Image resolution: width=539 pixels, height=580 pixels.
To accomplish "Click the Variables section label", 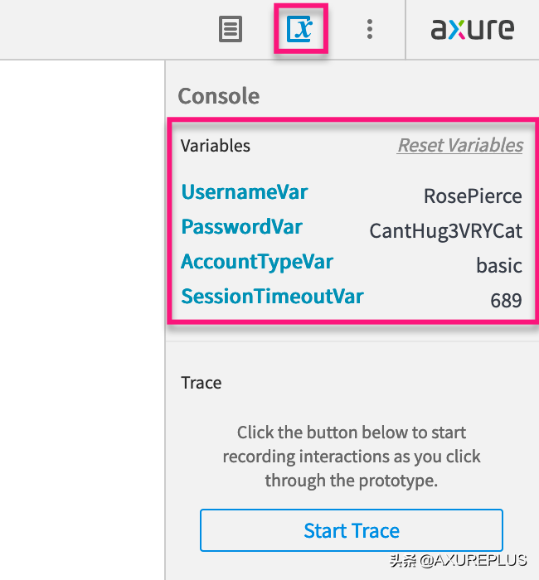I will pyautogui.click(x=216, y=146).
